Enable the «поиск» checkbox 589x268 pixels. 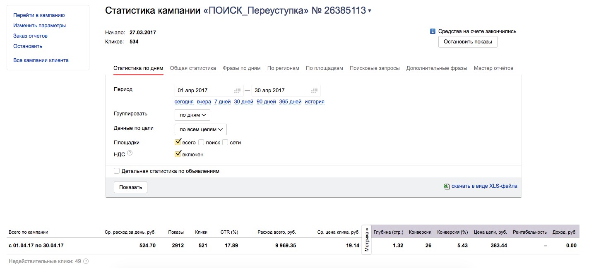(201, 142)
